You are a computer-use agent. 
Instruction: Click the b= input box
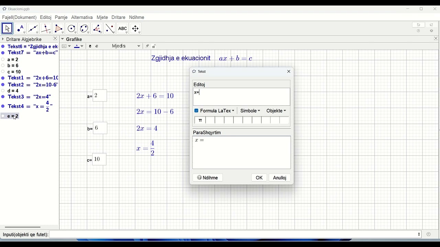click(100, 128)
